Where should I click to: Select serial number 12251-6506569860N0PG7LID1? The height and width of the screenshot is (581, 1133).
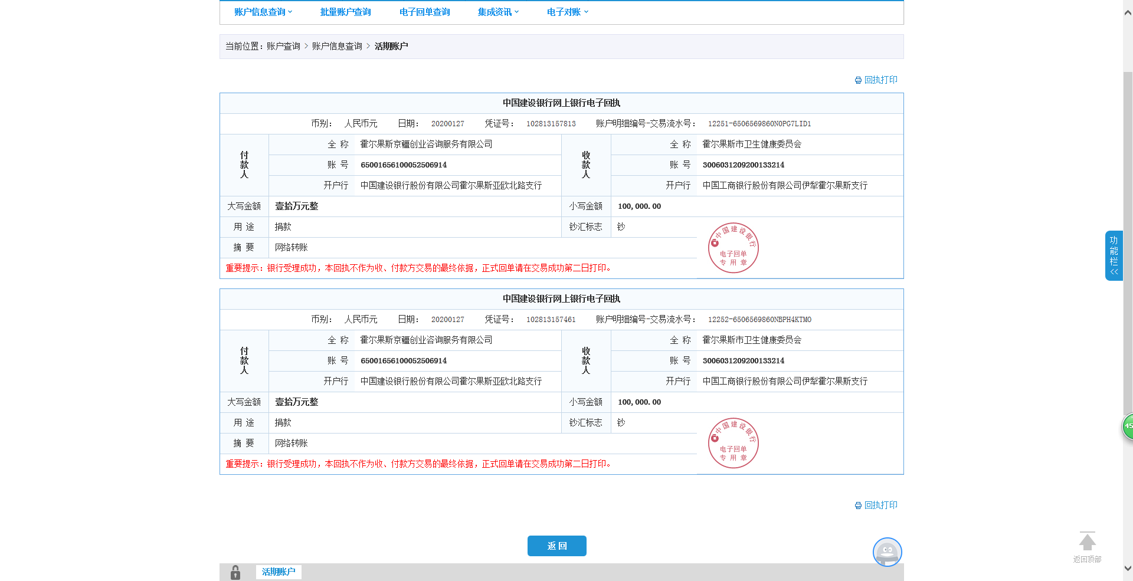[759, 124]
